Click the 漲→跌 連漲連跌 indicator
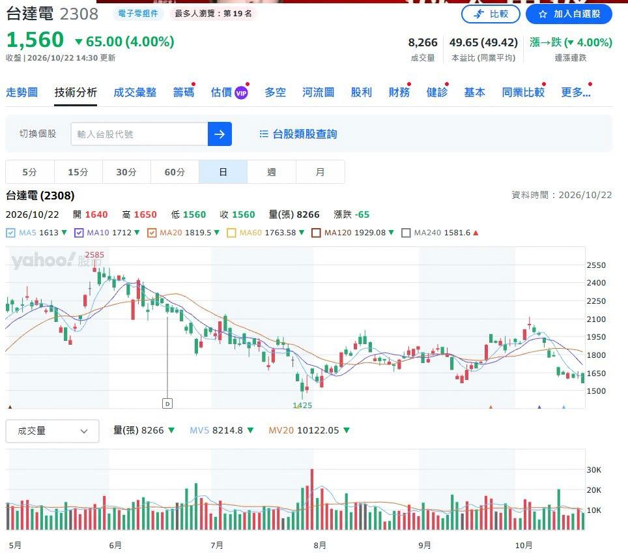The width and height of the screenshot is (628, 556). coord(571,49)
